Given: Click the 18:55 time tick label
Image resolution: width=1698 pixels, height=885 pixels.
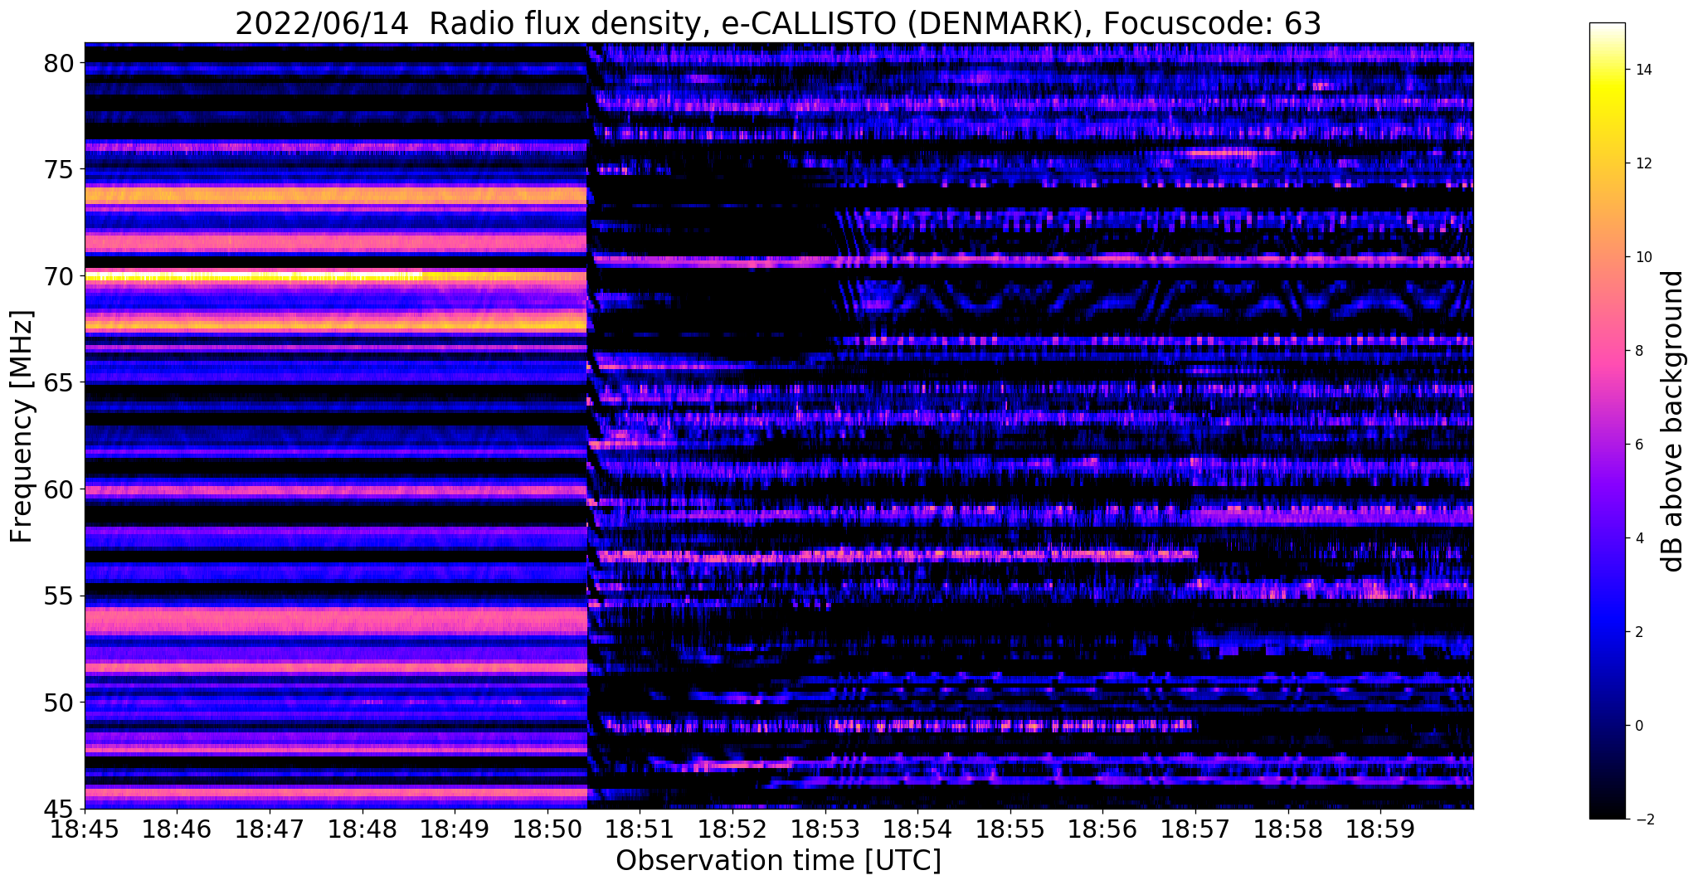Looking at the screenshot, I should click(1010, 829).
